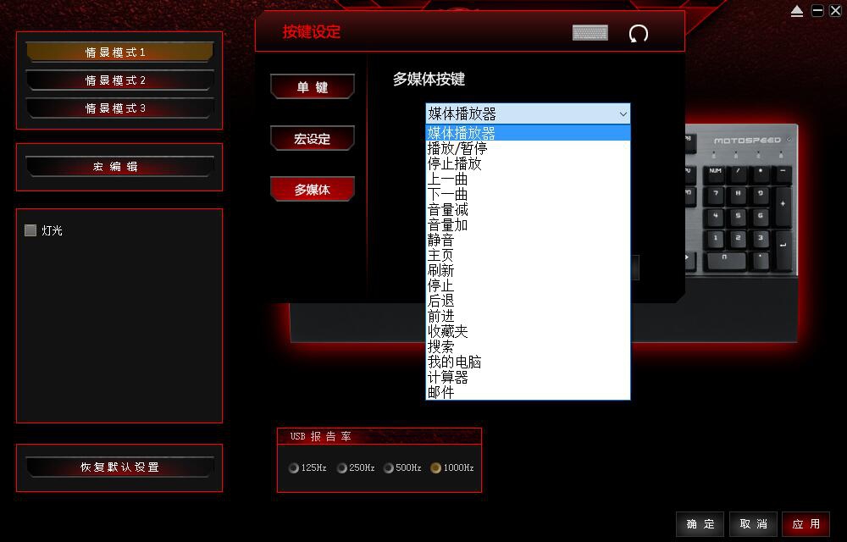Click the eject icon at top right
Viewport: 847px width, 542px height.
pos(797,11)
